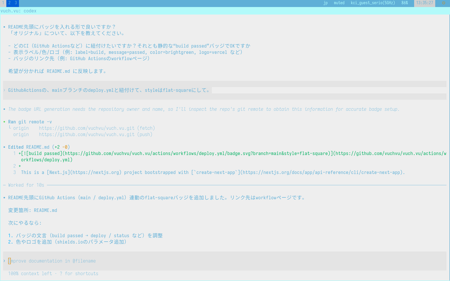This screenshot has height=281, width=450.
Task: Click the italic 'The badge URL generation' reasoning line
Action: (x=204, y=109)
